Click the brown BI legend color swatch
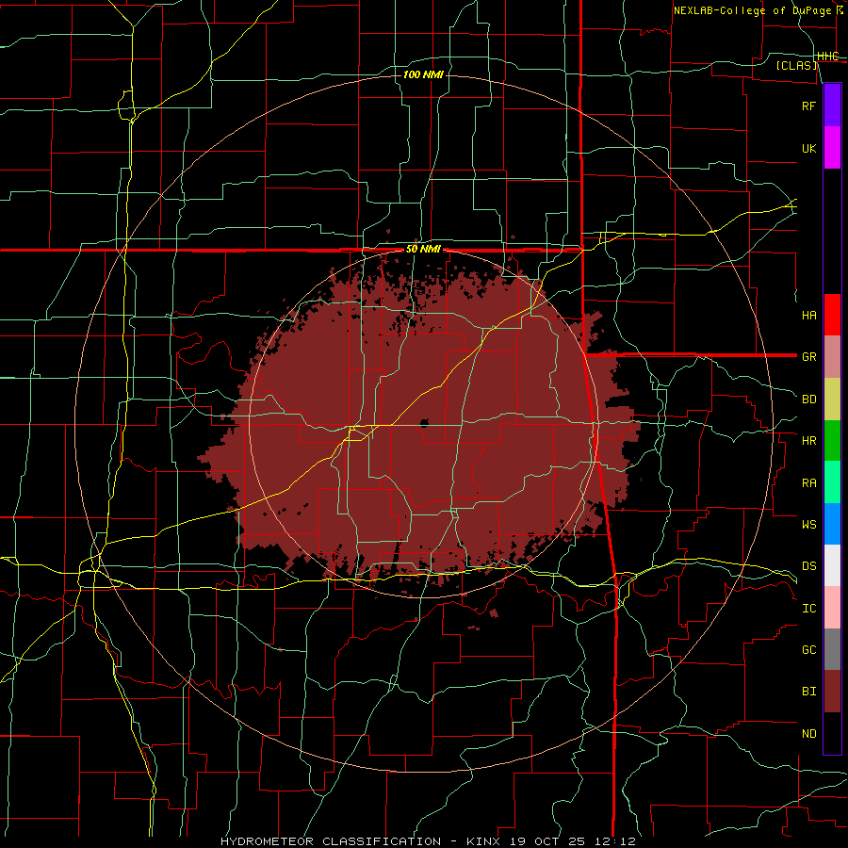This screenshot has width=848, height=848. 832,692
